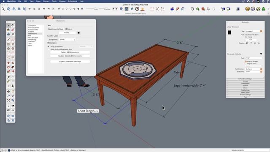The width and height of the screenshot is (270, 152).
Task: Toggle the eye visibility icon in Entity Info
Action: (x=247, y=43)
